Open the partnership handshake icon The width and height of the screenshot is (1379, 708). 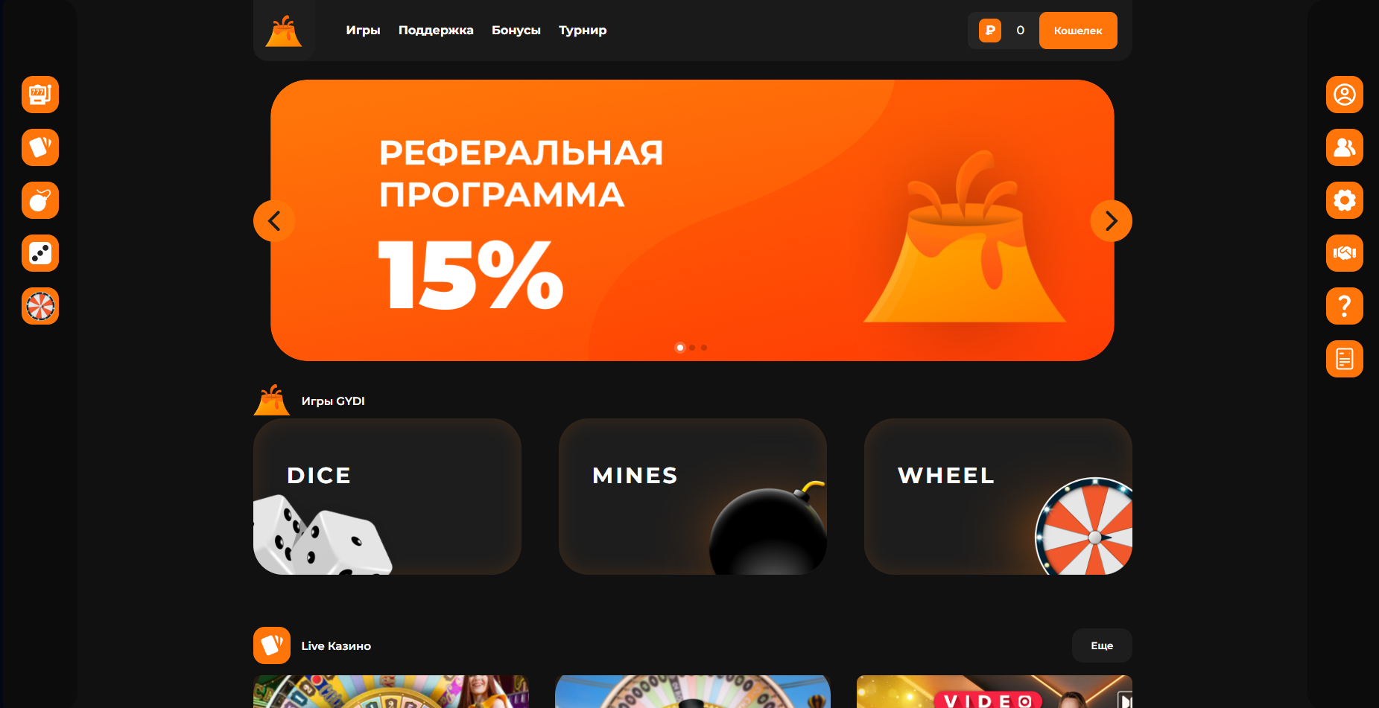click(1345, 253)
